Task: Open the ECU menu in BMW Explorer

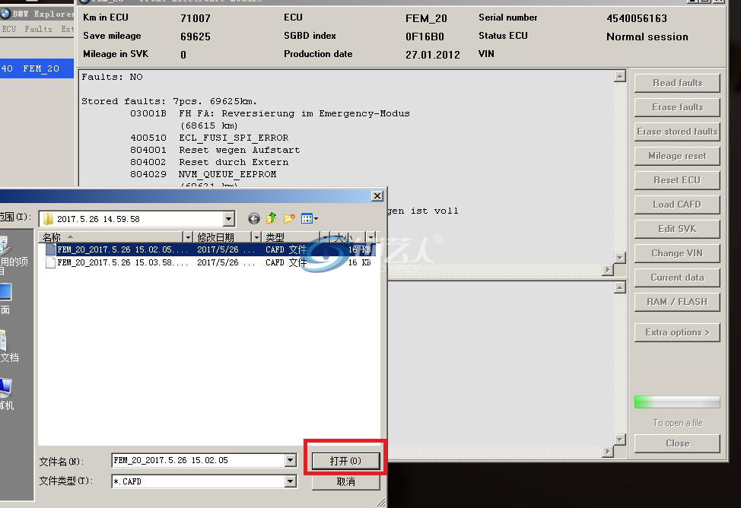Action: click(8, 30)
